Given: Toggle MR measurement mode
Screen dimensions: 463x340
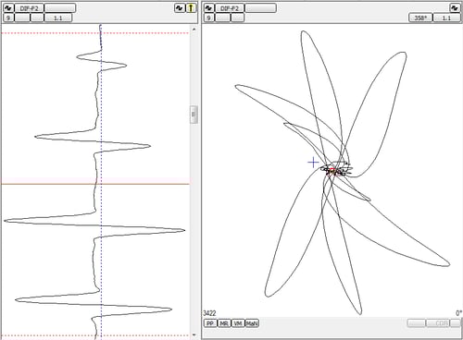Looking at the screenshot, I should pos(224,323).
